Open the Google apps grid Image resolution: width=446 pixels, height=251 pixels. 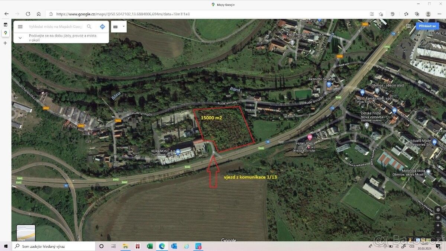(408, 26)
